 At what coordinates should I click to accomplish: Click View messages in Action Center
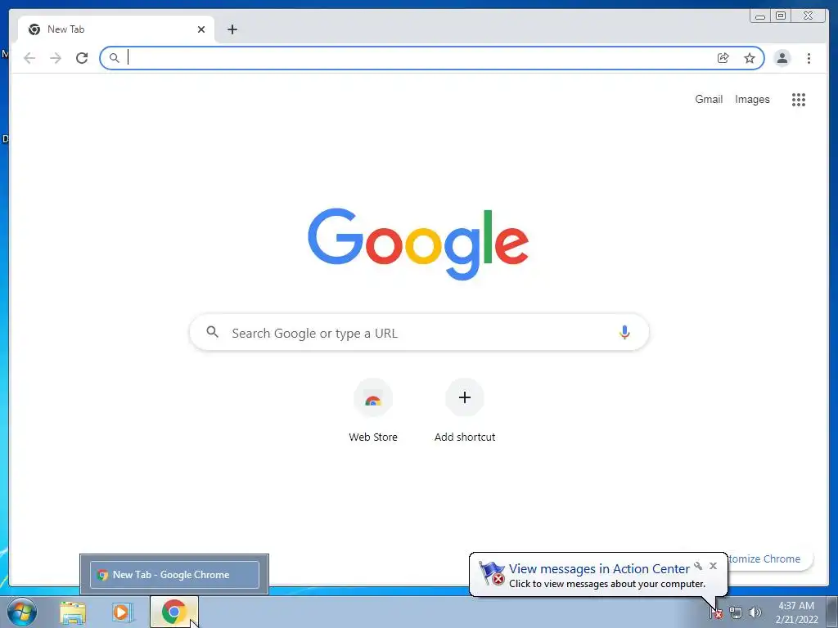(x=599, y=569)
